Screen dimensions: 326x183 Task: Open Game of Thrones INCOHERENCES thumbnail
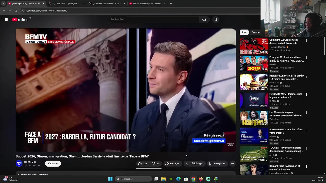(x=254, y=118)
